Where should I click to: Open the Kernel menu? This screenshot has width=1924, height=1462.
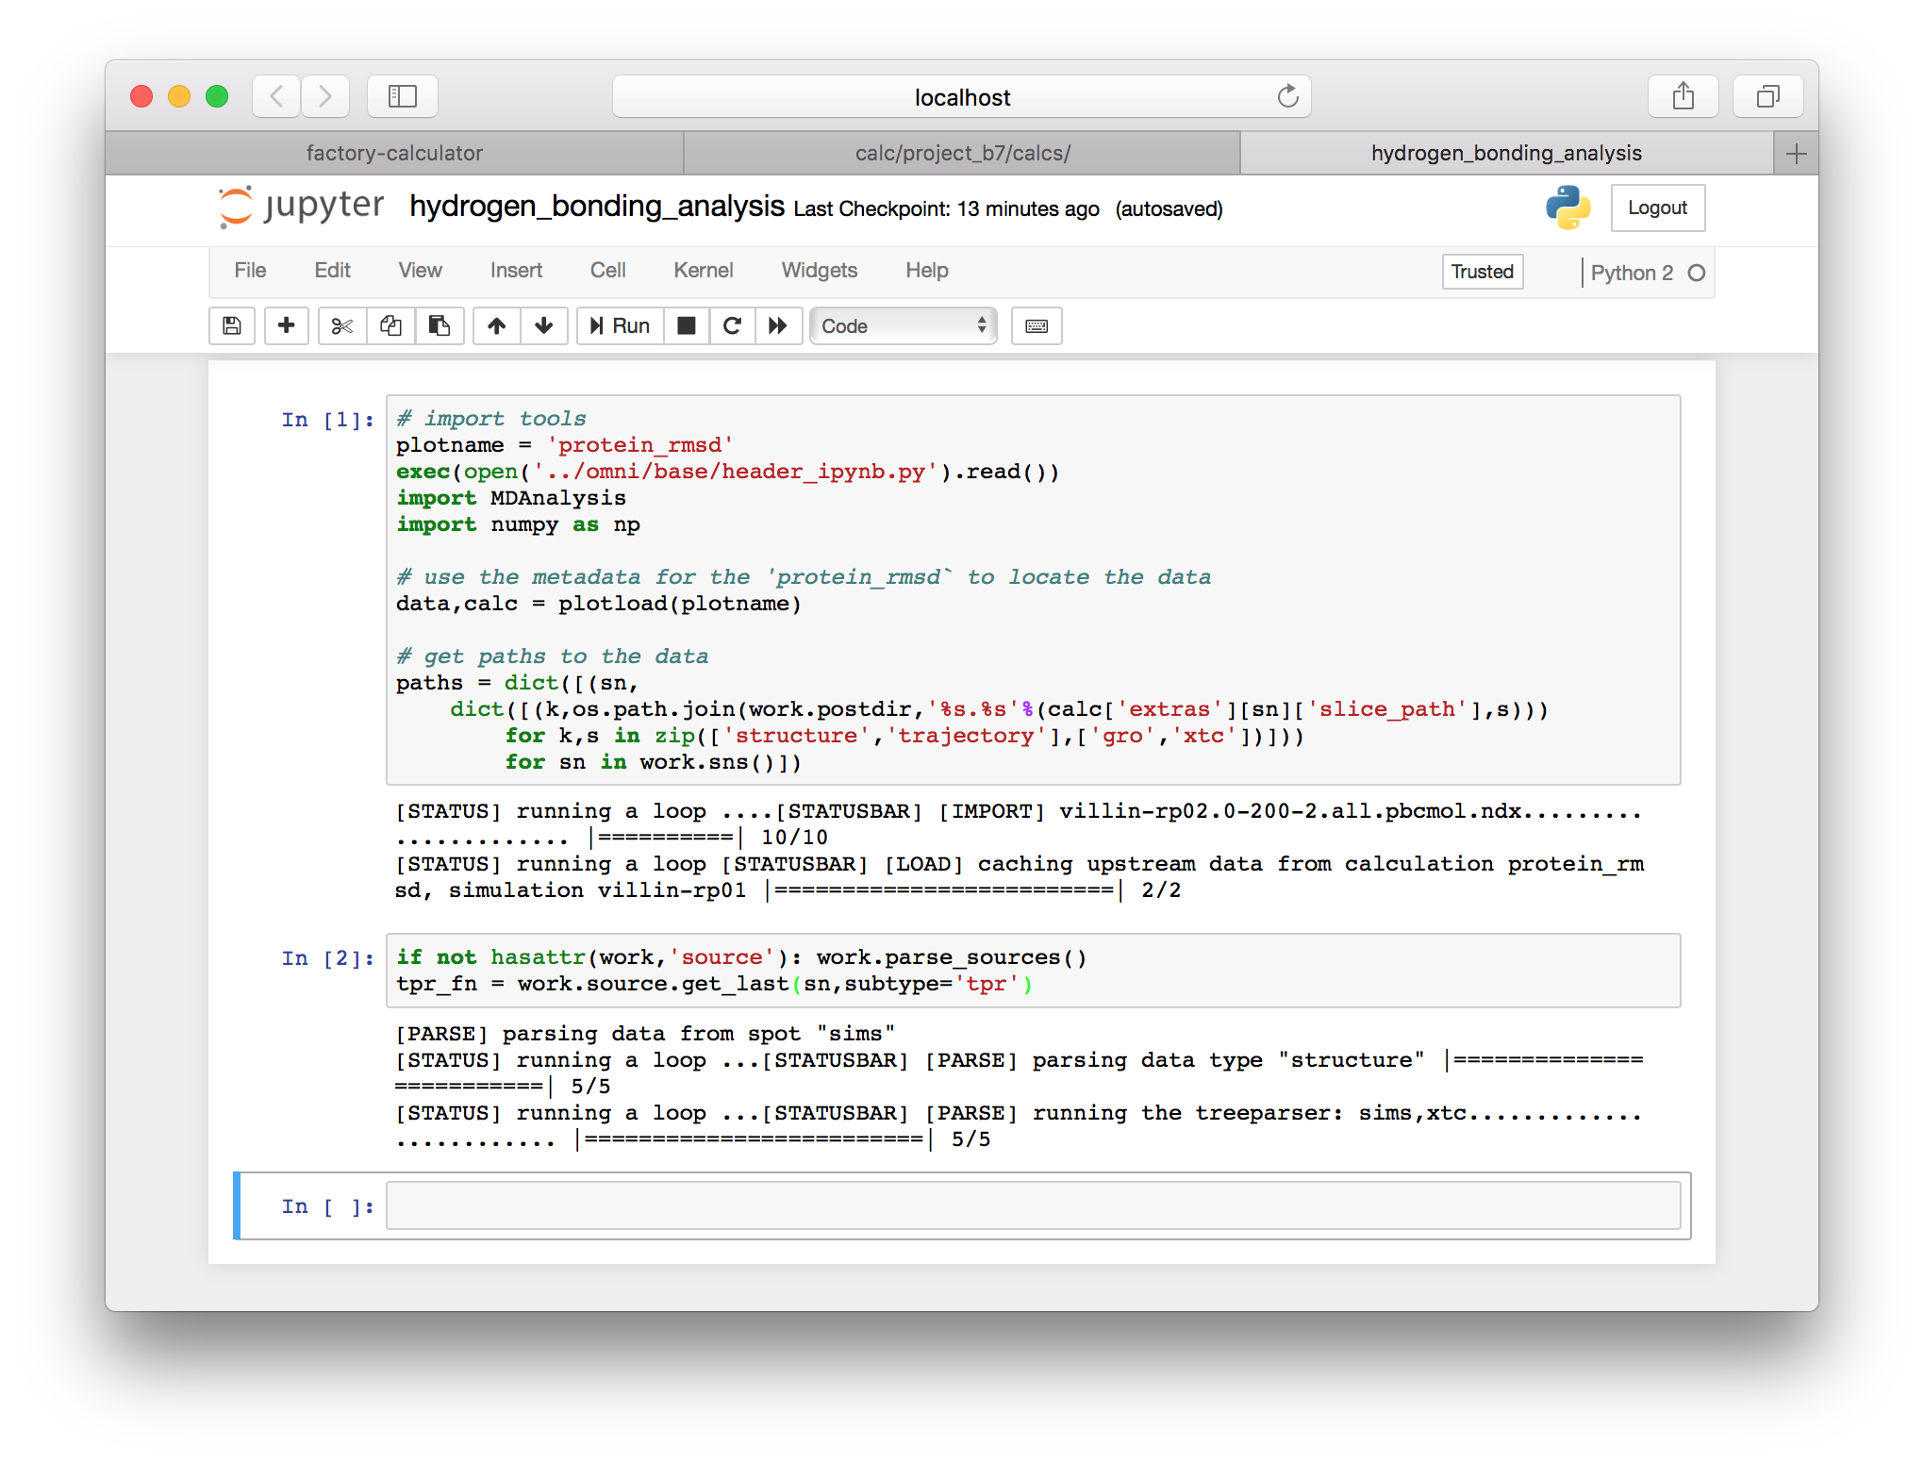[703, 271]
